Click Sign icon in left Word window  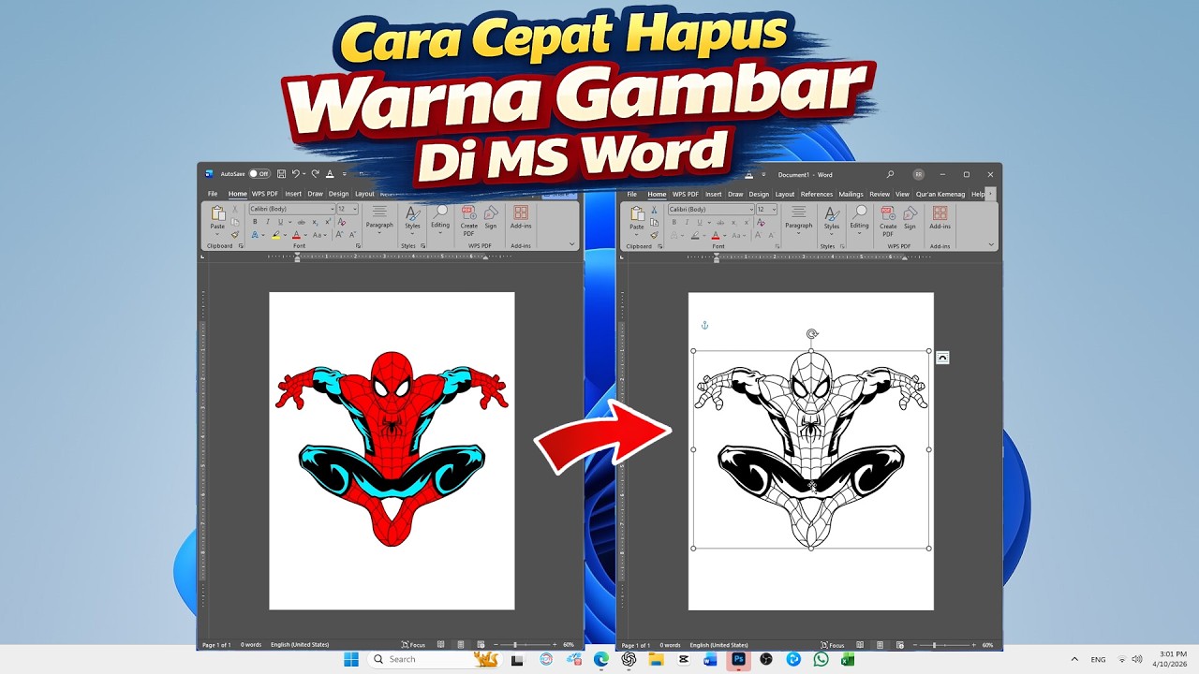tap(491, 218)
